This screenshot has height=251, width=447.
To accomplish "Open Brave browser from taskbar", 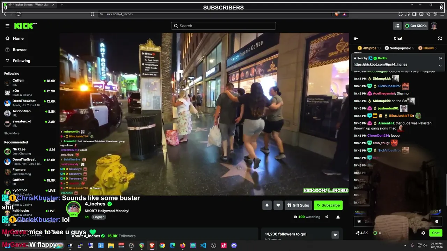I will [152, 245].
